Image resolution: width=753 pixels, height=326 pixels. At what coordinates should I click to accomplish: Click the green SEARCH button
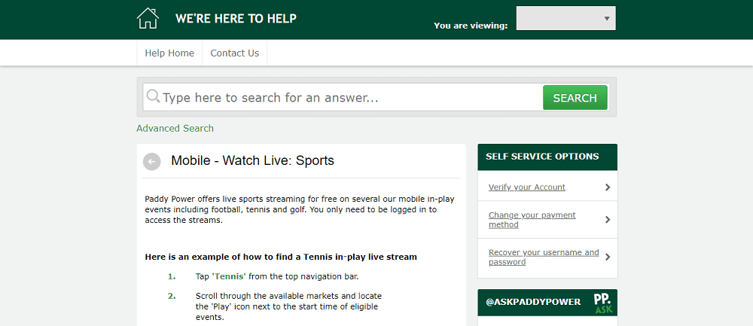tap(575, 98)
